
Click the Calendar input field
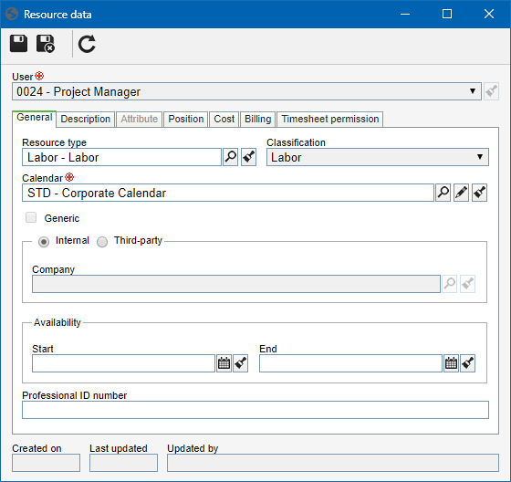pyautogui.click(x=228, y=193)
